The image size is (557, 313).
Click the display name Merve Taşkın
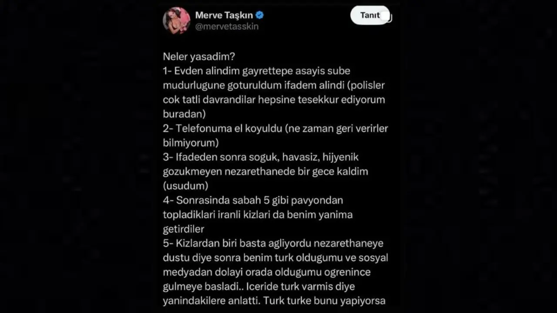pyautogui.click(x=224, y=15)
